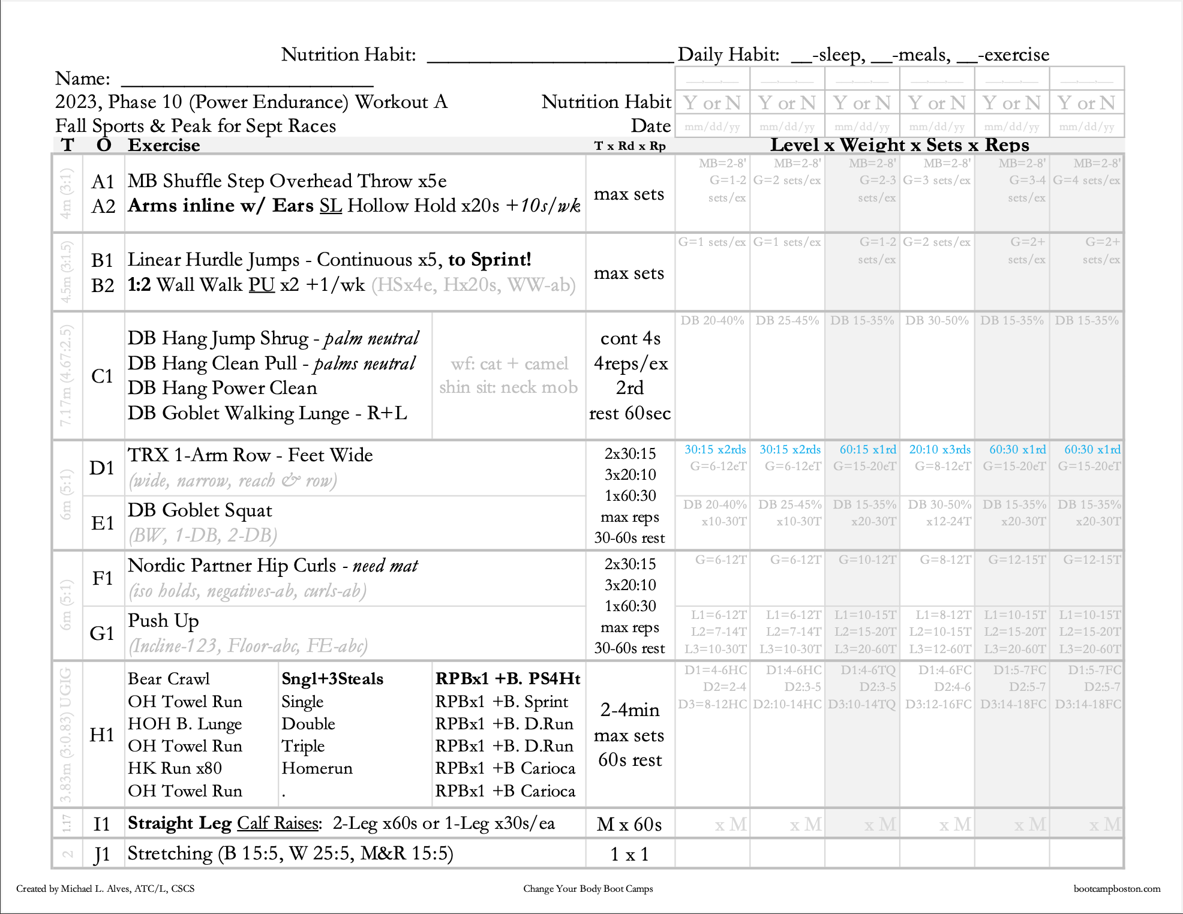
Task: Click 'DB Hang Jump Shrug - palm neutral'
Action: click(x=273, y=338)
